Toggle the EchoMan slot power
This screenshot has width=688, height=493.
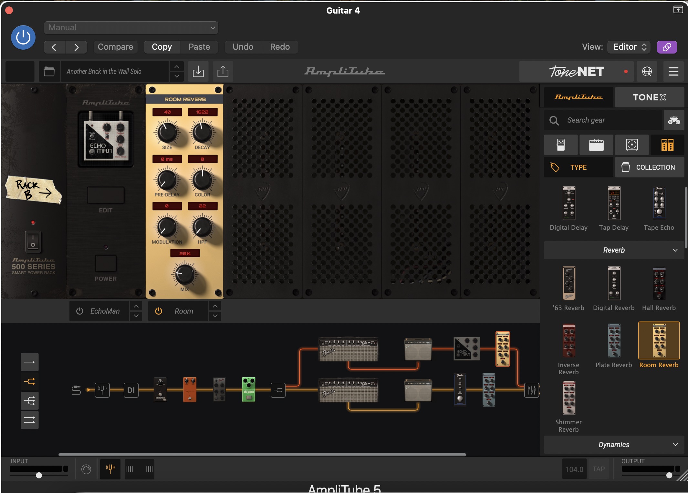coord(79,311)
